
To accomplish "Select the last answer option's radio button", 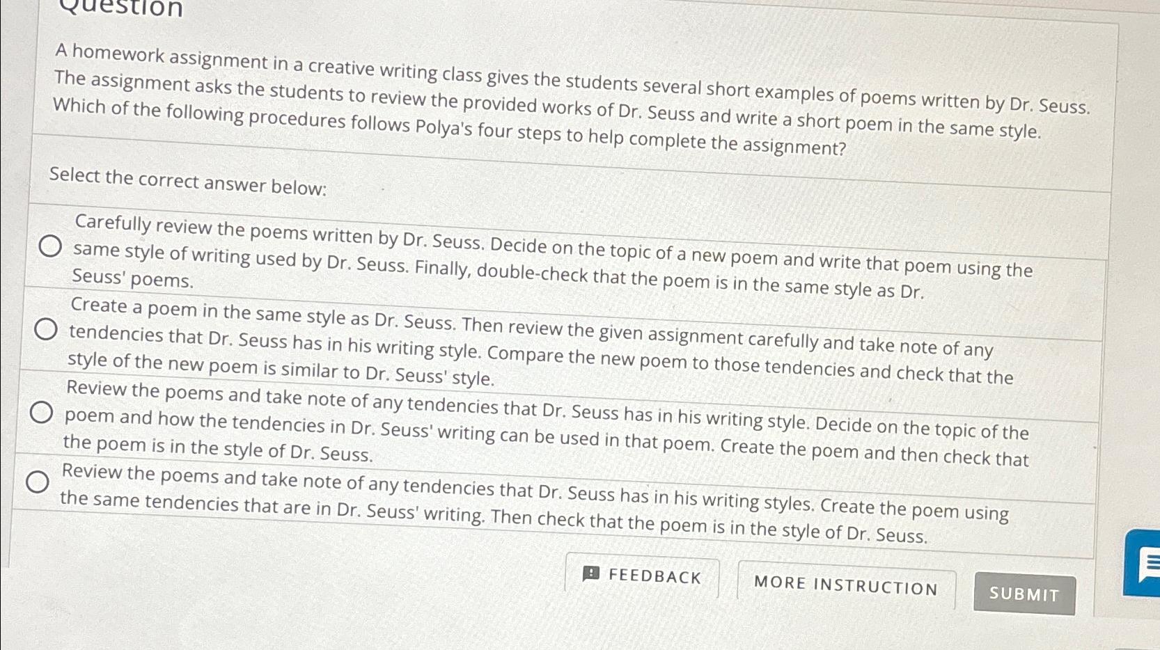I will click(36, 481).
